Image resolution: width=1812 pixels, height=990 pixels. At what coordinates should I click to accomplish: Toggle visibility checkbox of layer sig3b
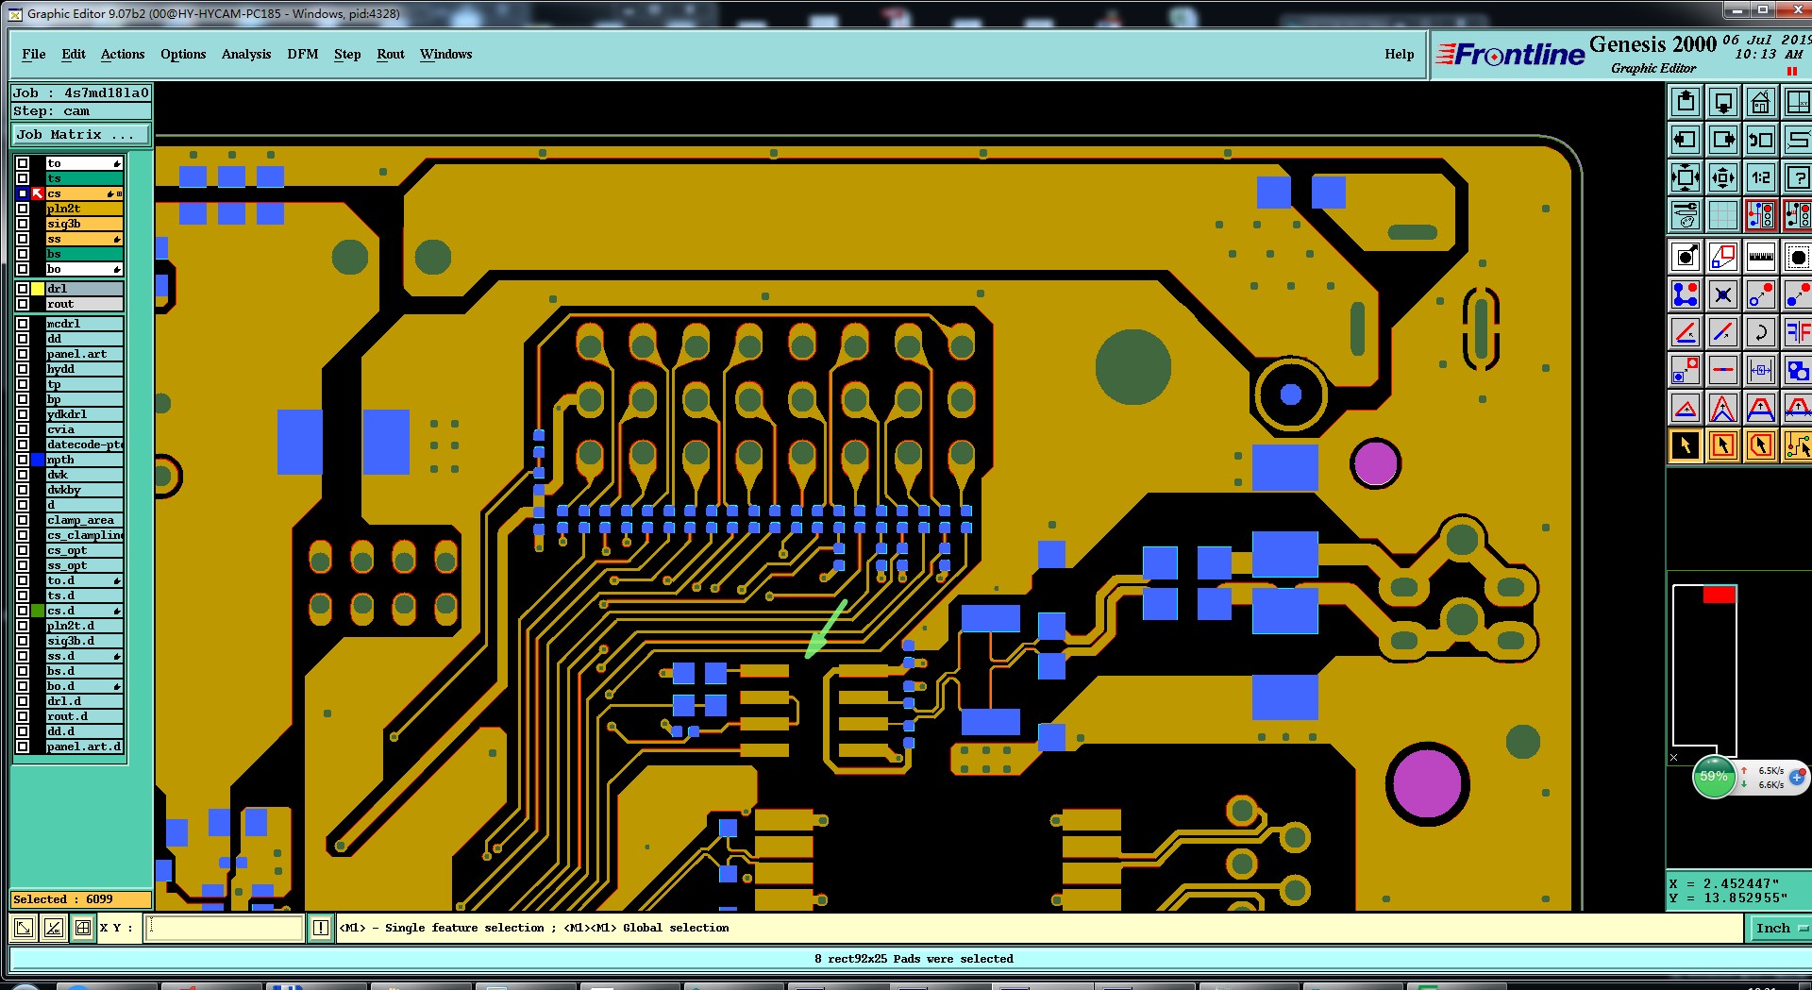23,224
